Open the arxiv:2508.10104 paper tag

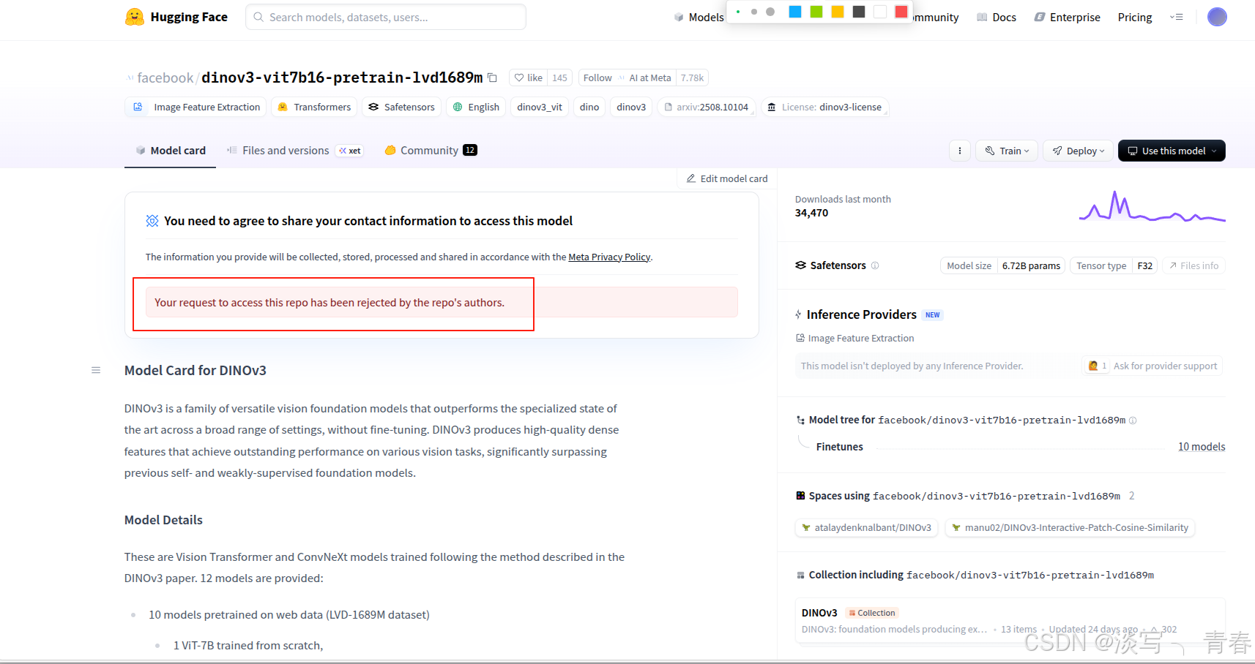pyautogui.click(x=707, y=107)
